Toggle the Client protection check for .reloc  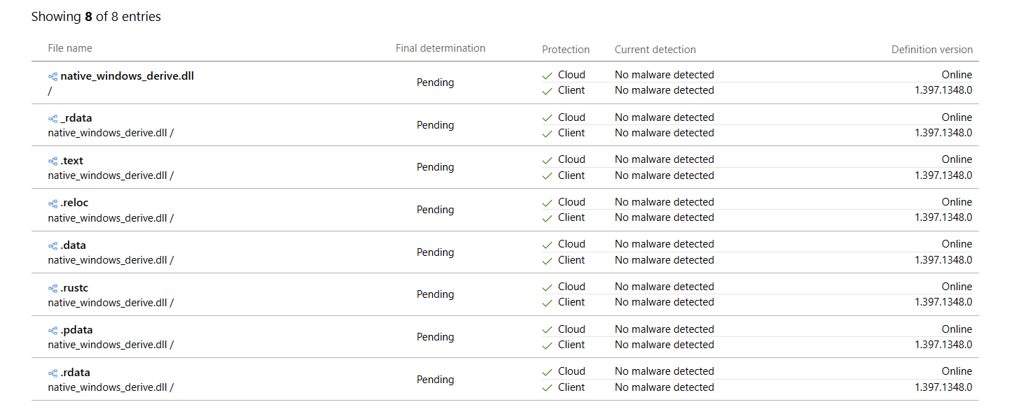[x=548, y=217]
